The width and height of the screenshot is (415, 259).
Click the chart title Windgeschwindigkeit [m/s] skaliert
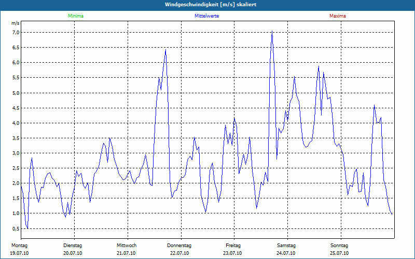211,5
